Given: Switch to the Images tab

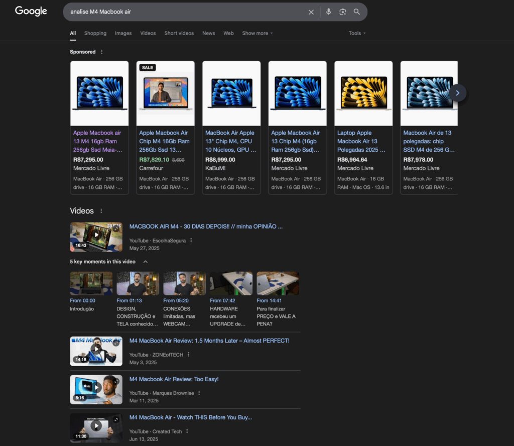Looking at the screenshot, I should (x=123, y=33).
